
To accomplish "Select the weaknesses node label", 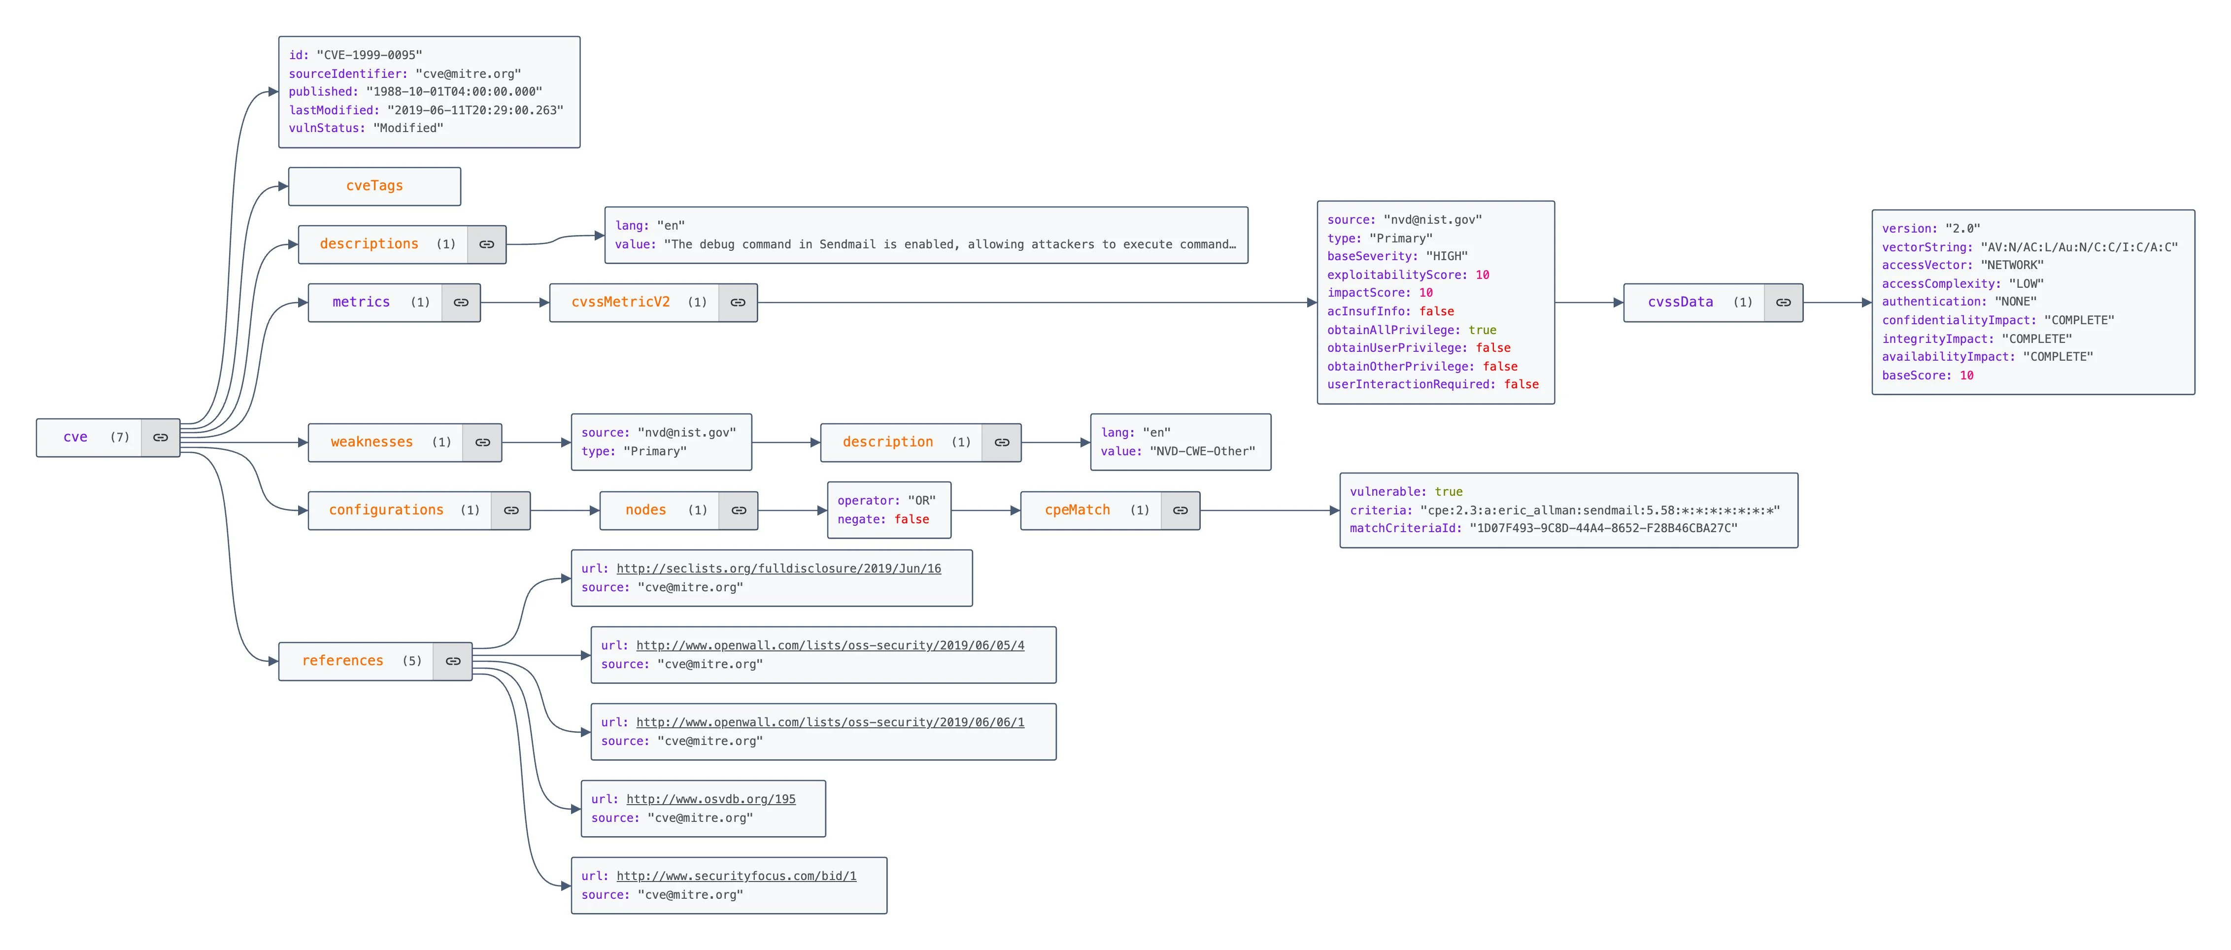I will tap(372, 442).
